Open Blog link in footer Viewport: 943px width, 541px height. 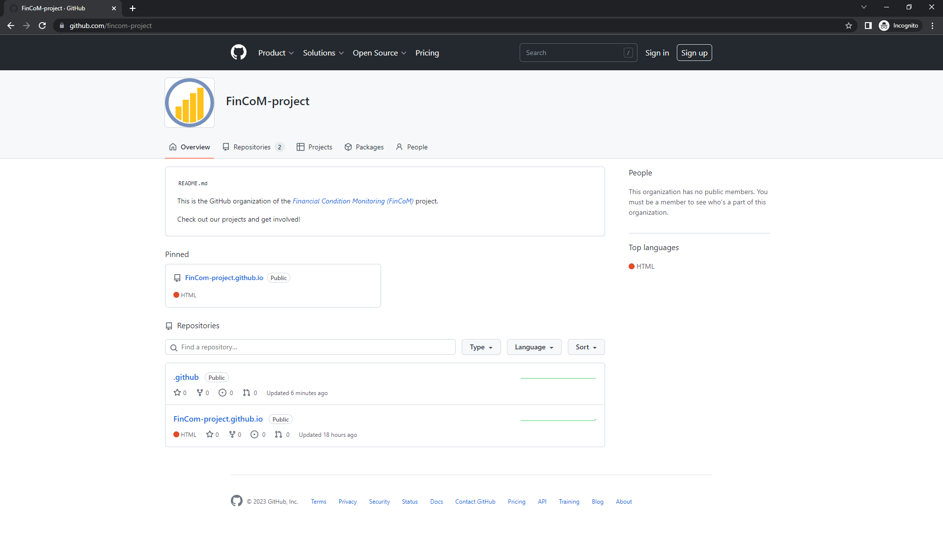[598, 502]
